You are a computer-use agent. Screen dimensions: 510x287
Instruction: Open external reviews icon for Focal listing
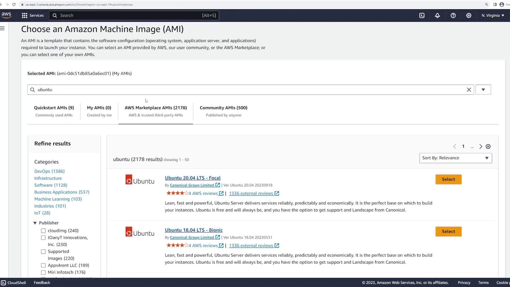277,193
